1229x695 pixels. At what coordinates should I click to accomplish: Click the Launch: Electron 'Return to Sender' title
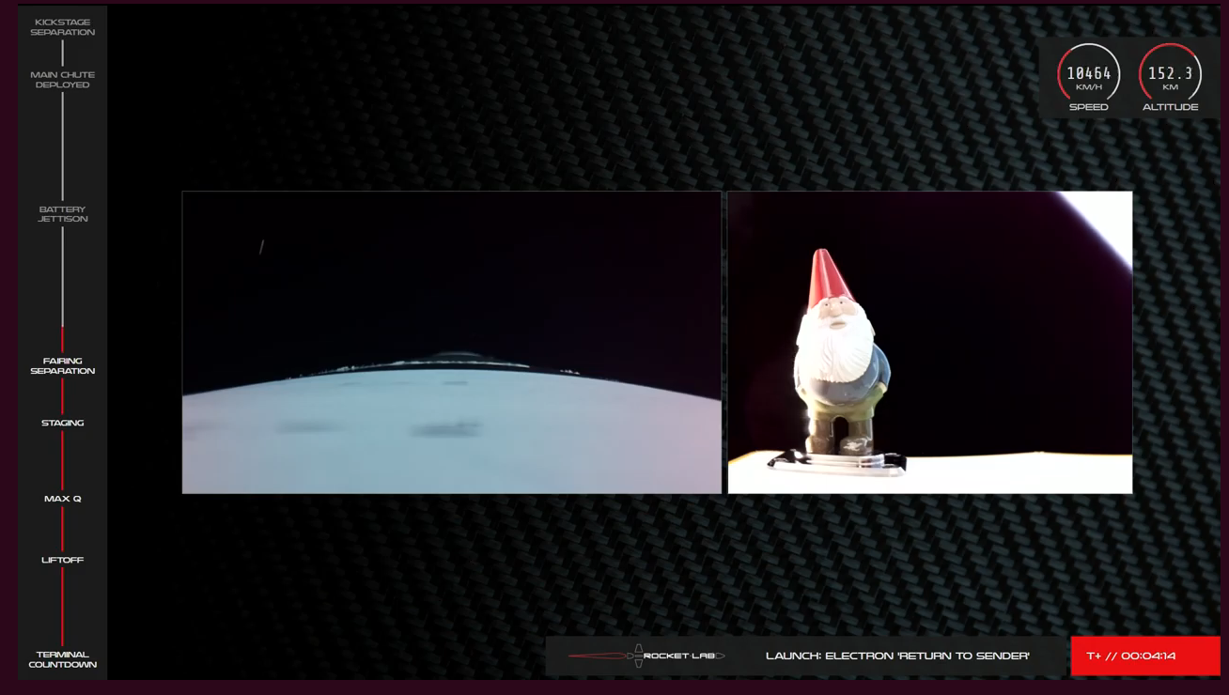click(897, 656)
